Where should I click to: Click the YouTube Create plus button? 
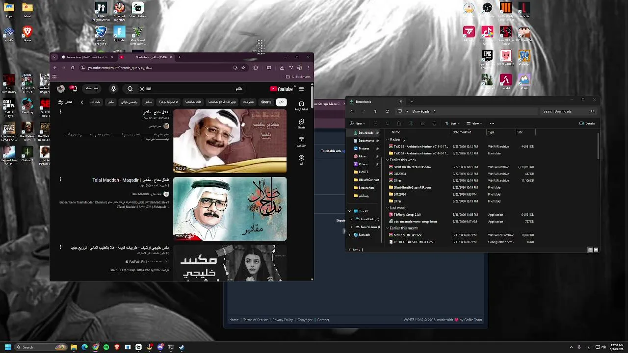[92, 89]
